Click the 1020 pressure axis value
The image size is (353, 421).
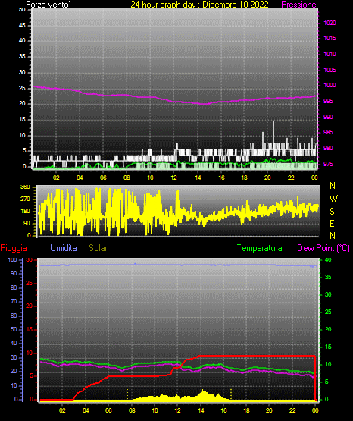click(x=330, y=23)
